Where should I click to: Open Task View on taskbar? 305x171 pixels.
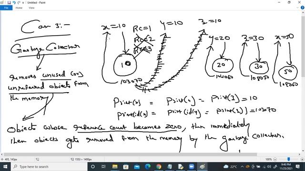click(x=103, y=167)
